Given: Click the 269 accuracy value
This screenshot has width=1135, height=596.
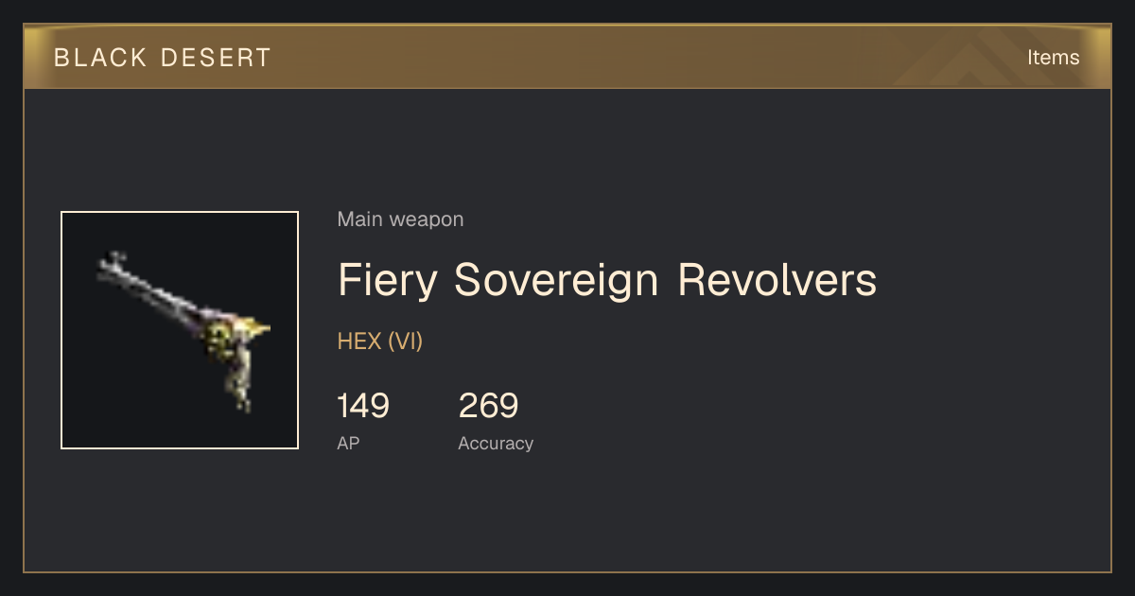Looking at the screenshot, I should [488, 407].
